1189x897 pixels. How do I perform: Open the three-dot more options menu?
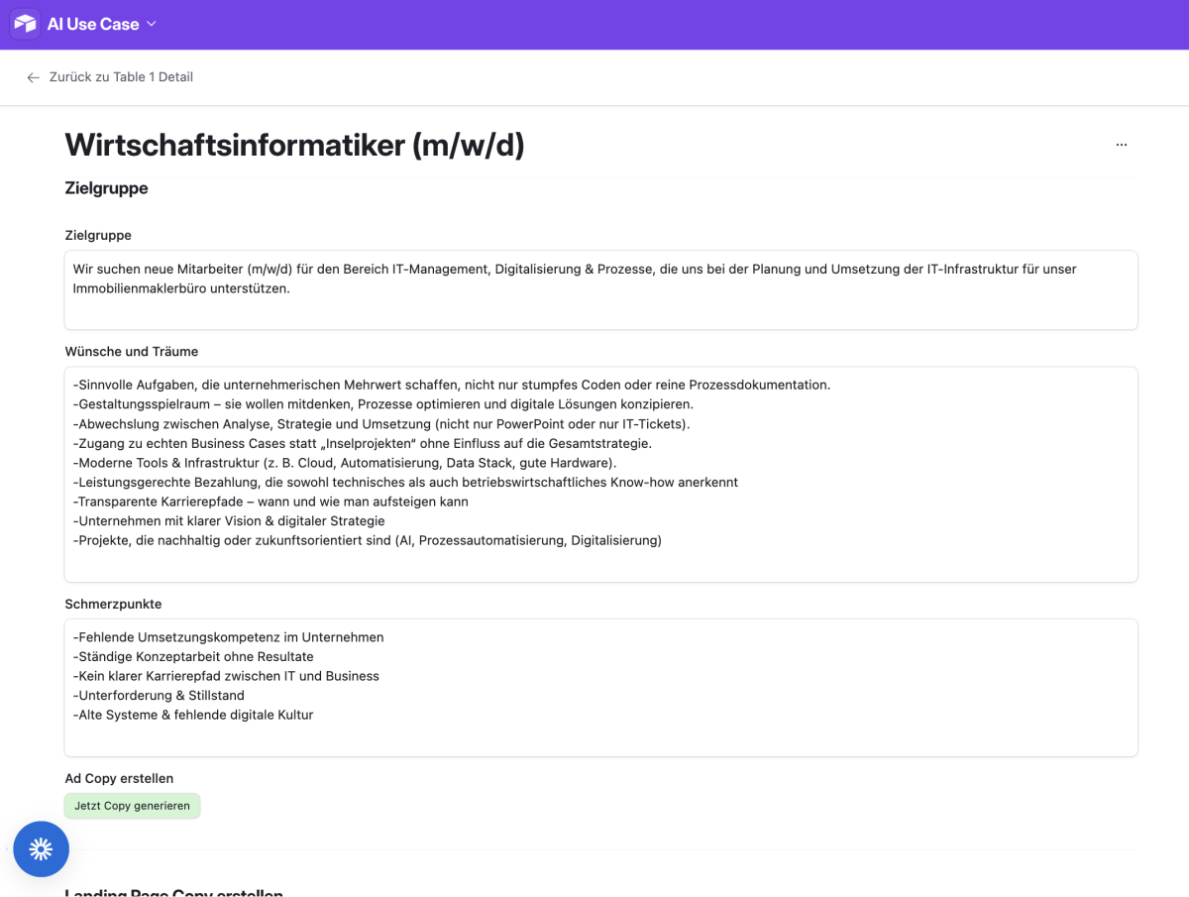1121,145
